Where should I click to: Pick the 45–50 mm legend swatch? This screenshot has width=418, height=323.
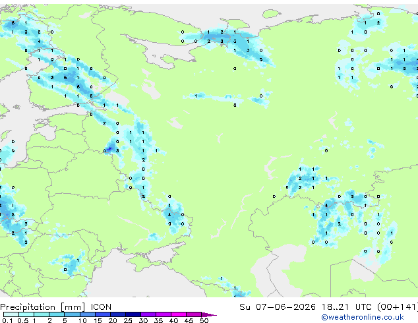pyautogui.click(x=194, y=314)
